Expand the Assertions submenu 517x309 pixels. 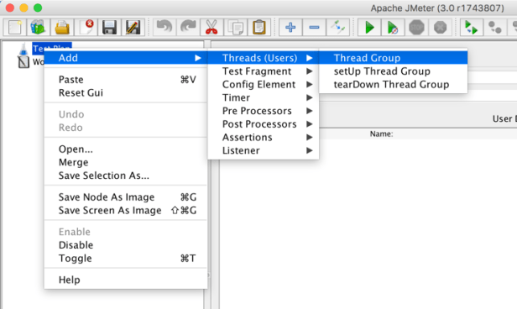click(264, 137)
